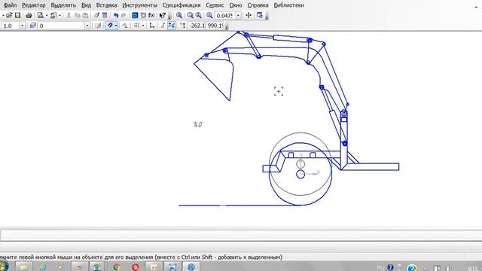Image resolution: width=482 pixels, height=271 pixels.
Task: Open Opera from the taskbar
Action: (136, 266)
